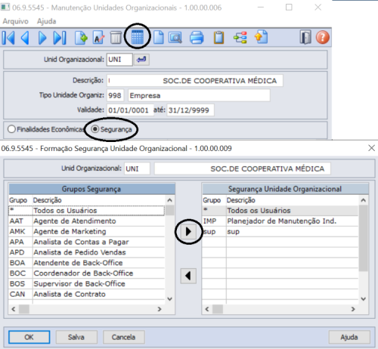Viewport: 378px width, 349px height.
Task: Click the blank document icon
Action: (x=159, y=38)
